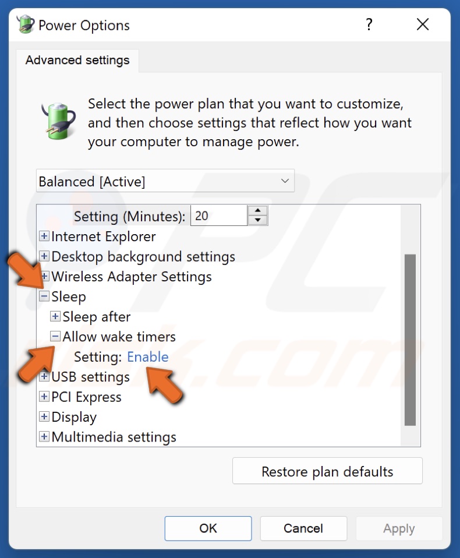
Task: Change the Enable setting for wake timers
Action: [x=147, y=356]
